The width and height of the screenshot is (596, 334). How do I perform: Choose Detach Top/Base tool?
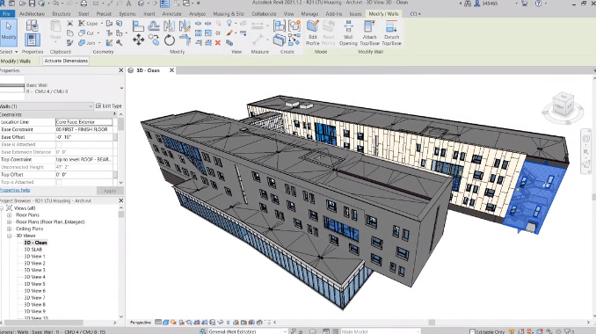tap(391, 33)
